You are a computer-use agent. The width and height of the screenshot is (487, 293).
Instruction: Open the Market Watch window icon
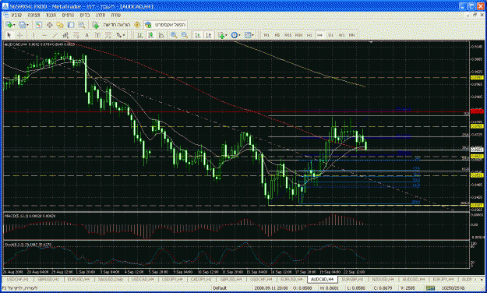coord(38,25)
